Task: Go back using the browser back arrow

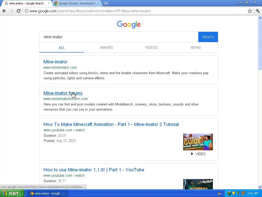Action: point(4,11)
